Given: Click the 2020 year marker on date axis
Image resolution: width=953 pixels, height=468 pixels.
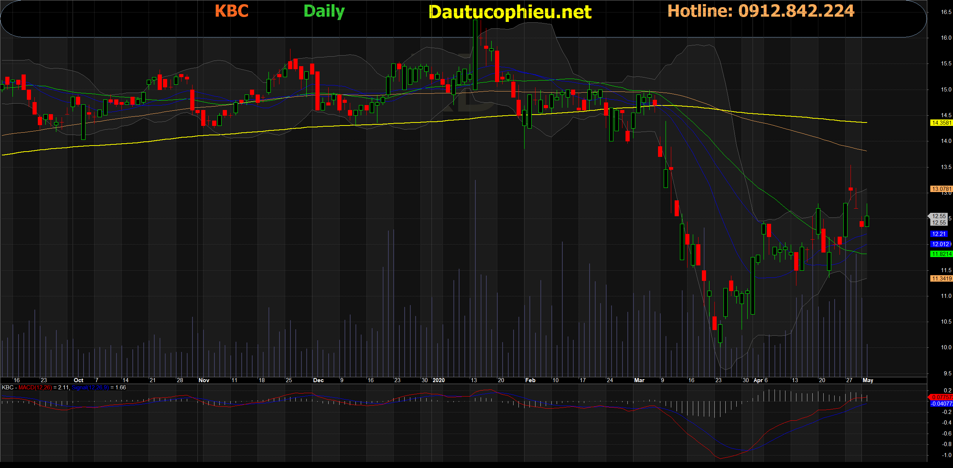Looking at the screenshot, I should (x=439, y=380).
